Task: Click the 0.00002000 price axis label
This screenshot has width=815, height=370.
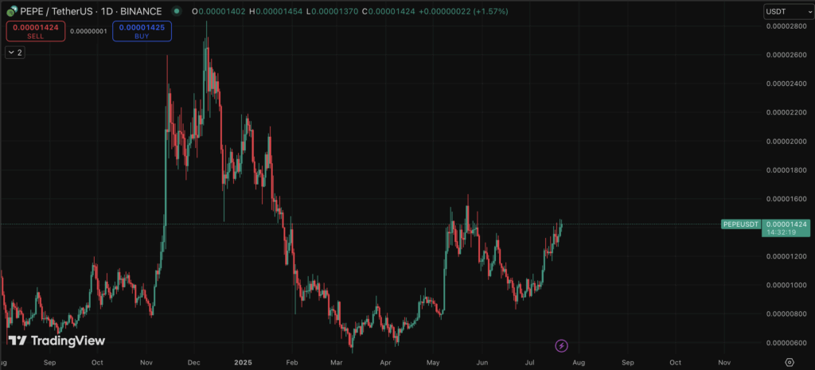Action: (786, 142)
